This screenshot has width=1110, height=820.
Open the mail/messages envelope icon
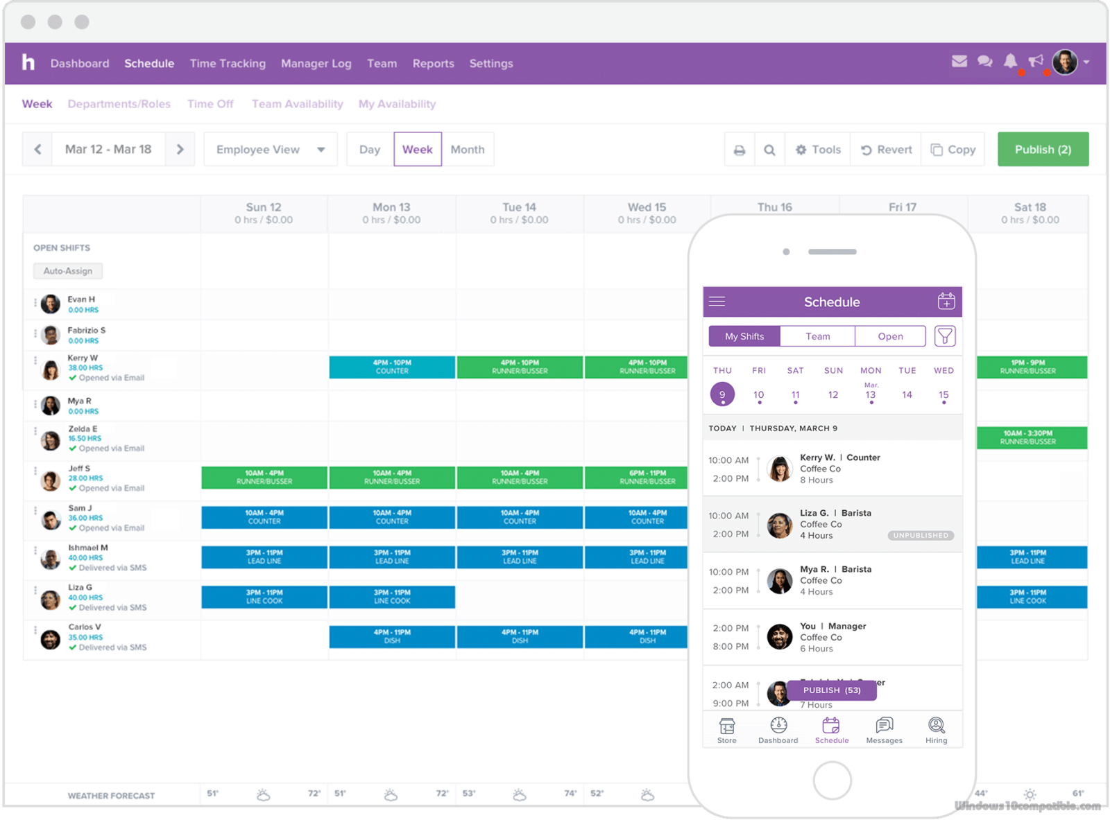(x=959, y=62)
